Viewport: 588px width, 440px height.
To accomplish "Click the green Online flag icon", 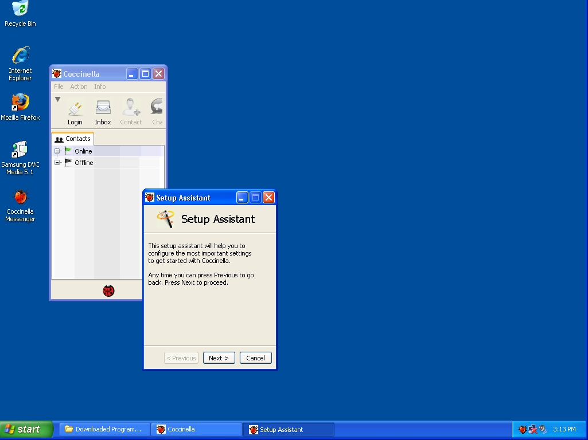I will pyautogui.click(x=68, y=151).
